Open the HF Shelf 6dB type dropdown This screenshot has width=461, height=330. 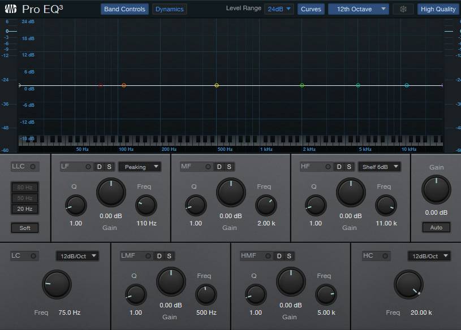pos(380,167)
